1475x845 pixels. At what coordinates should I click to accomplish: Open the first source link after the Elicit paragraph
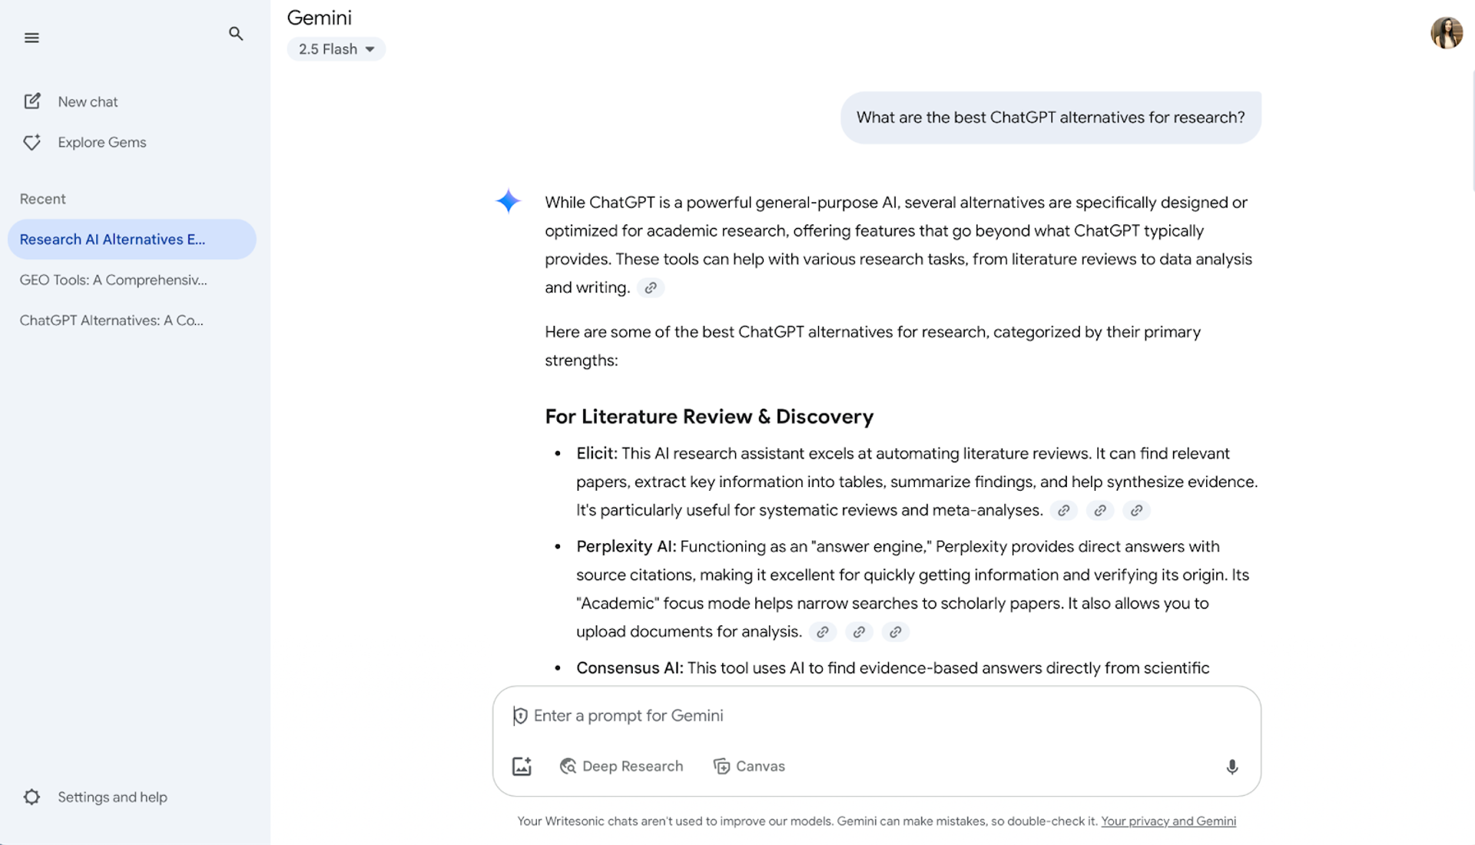tap(1064, 511)
